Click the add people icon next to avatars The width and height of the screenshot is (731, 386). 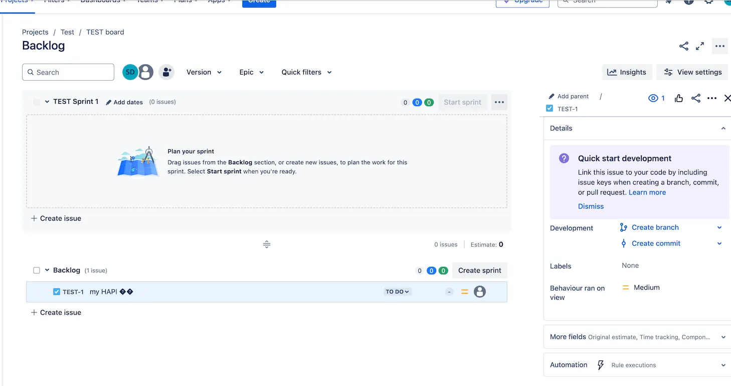(x=166, y=72)
